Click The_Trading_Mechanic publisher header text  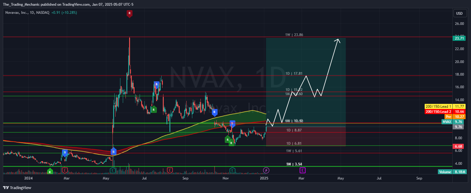coord(68,5)
